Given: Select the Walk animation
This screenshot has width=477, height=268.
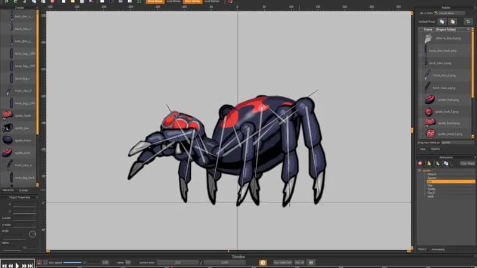Looking at the screenshot, I should 430,197.
